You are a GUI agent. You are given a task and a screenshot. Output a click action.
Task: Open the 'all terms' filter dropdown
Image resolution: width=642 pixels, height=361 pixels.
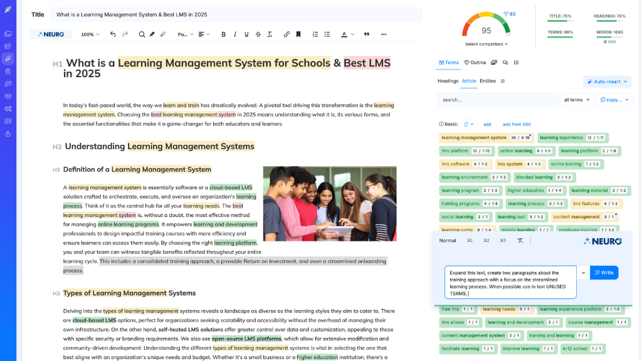click(x=576, y=100)
